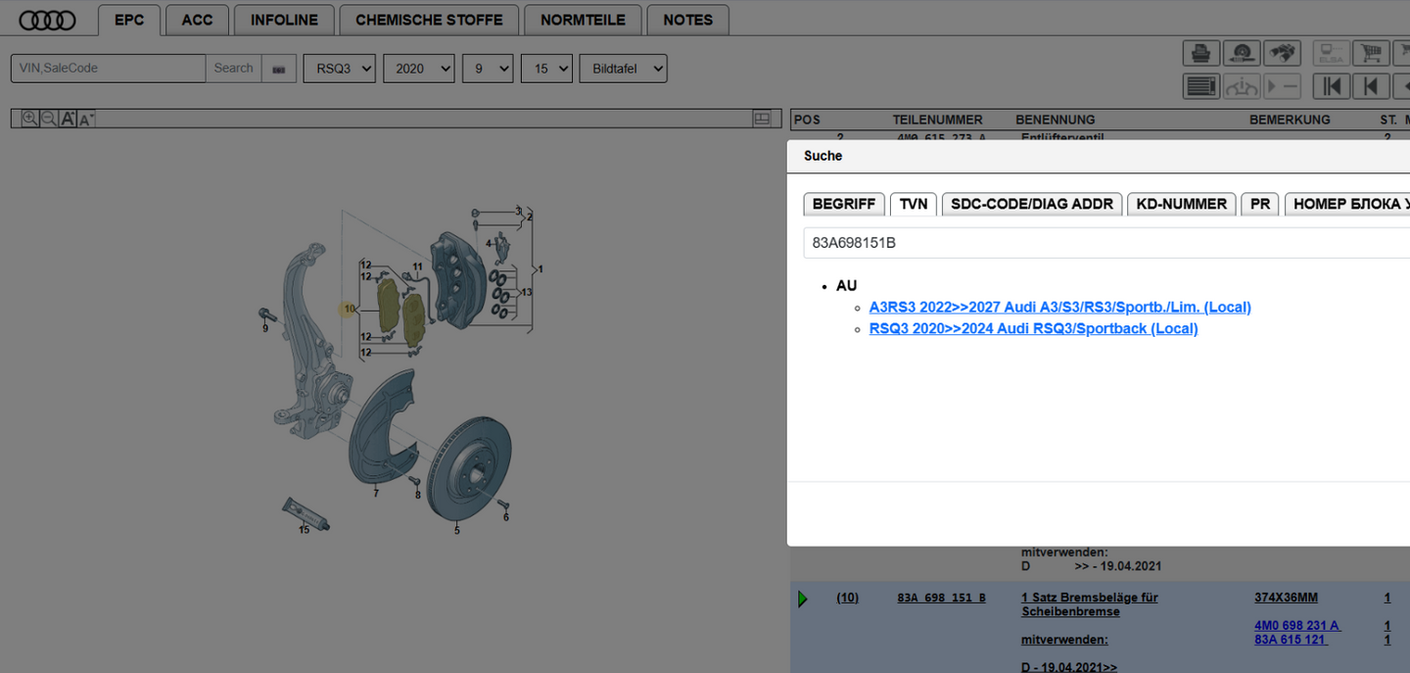The width and height of the screenshot is (1410, 673).
Task: Click callout 9 bolt in the diagram
Action: coord(264,328)
